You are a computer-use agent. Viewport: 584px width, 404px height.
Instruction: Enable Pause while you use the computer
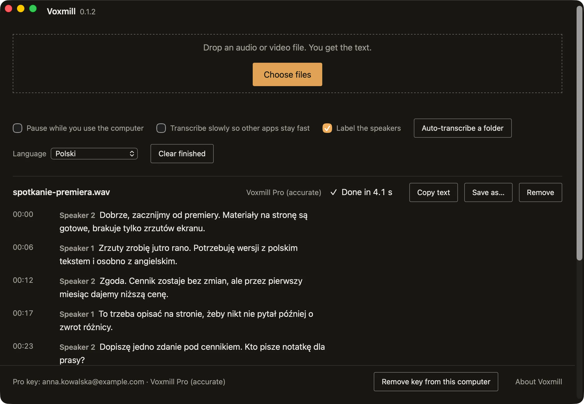pyautogui.click(x=18, y=128)
